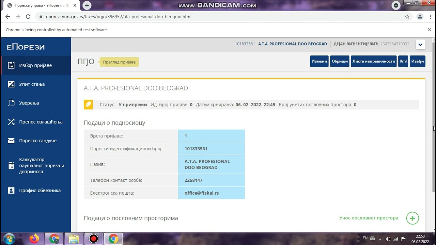Image resolution: width=436 pixels, height=245 pixels.
Task: Bookmark this page with the star
Action: (x=407, y=17)
